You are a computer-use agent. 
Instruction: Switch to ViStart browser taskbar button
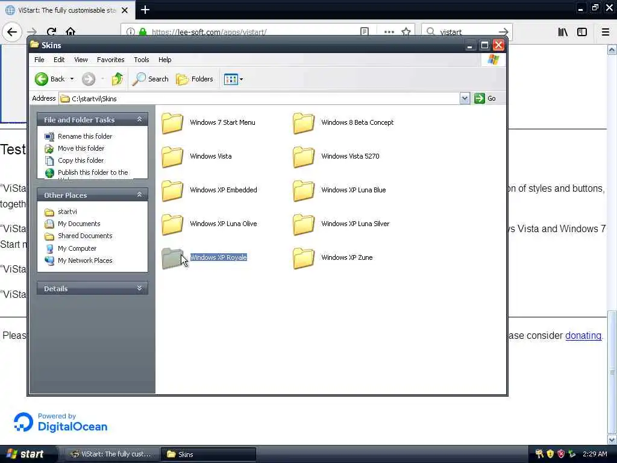[x=111, y=455]
